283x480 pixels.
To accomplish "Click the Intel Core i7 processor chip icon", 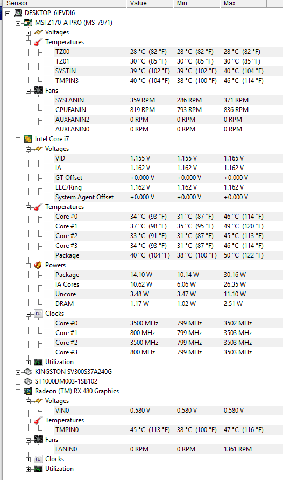I will [28, 140].
